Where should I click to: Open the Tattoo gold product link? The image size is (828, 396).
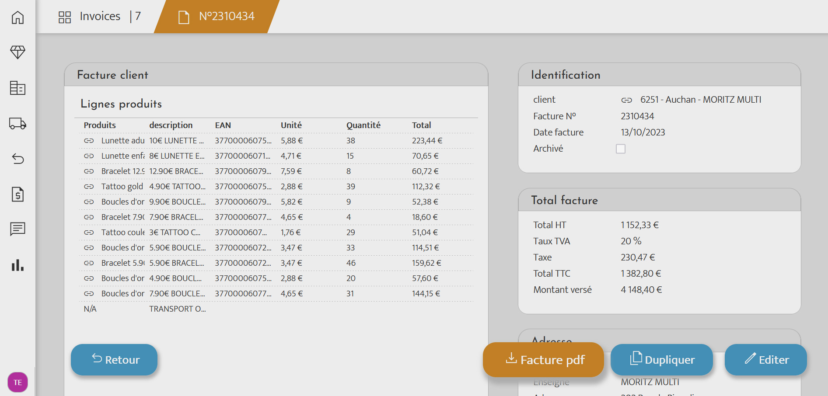(122, 186)
